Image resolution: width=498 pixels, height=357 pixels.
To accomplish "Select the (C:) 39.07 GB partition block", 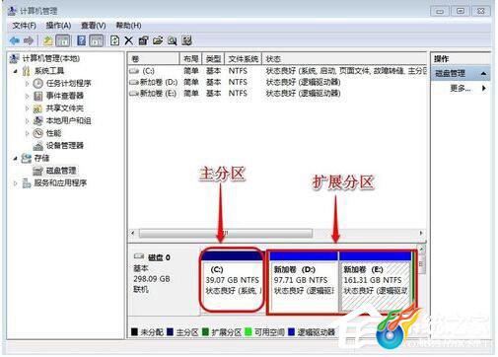I will [232, 281].
